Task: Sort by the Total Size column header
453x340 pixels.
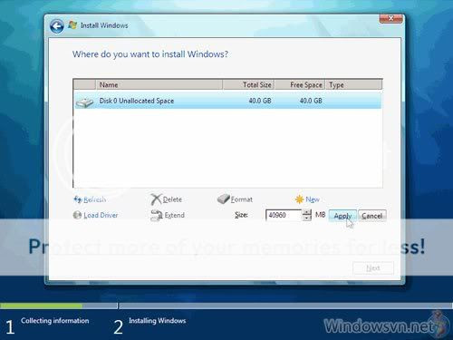Action: point(248,85)
